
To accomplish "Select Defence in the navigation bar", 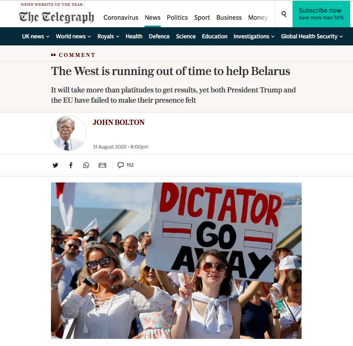I will 159,36.
